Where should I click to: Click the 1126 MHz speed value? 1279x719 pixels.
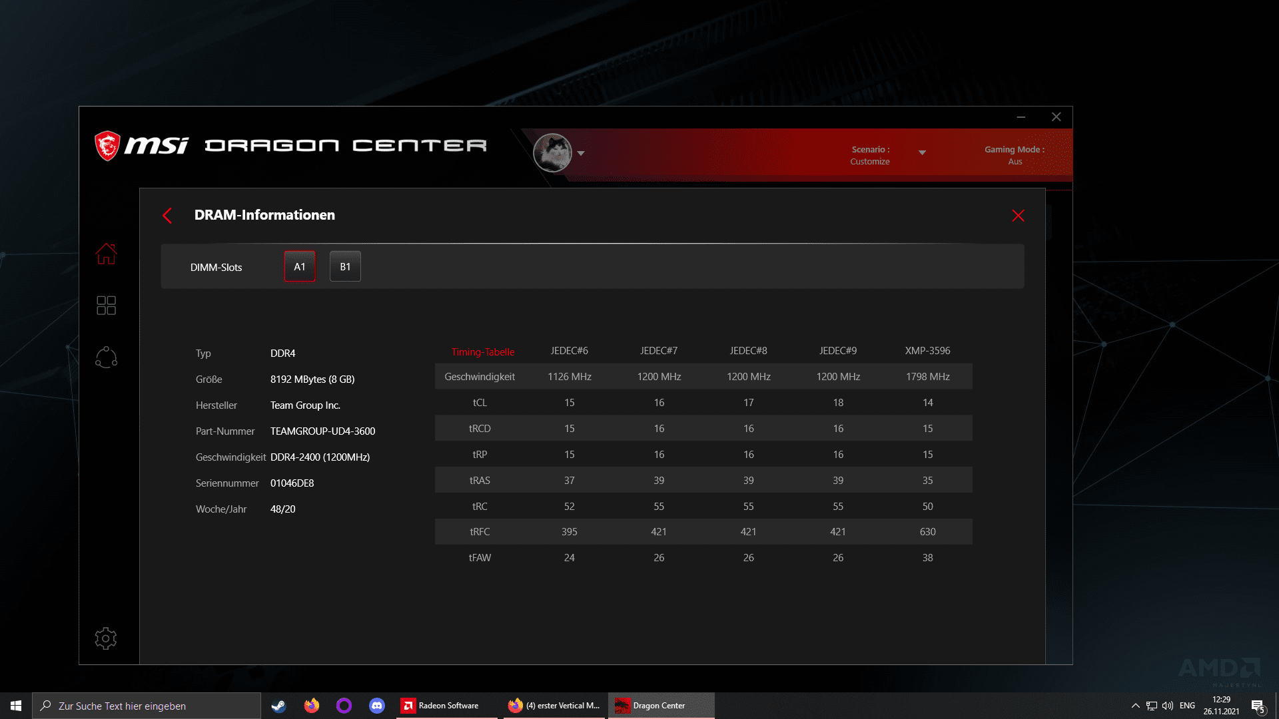pyautogui.click(x=570, y=376)
